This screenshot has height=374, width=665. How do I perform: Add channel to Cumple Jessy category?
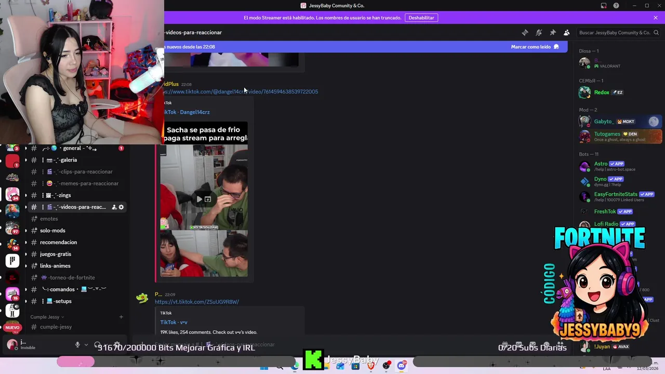pyautogui.click(x=121, y=317)
